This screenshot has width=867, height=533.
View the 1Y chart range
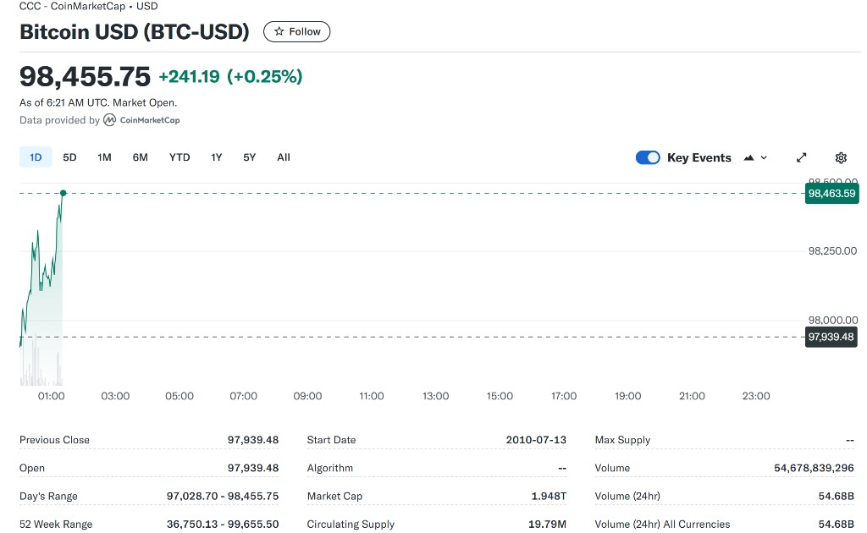pyautogui.click(x=217, y=157)
